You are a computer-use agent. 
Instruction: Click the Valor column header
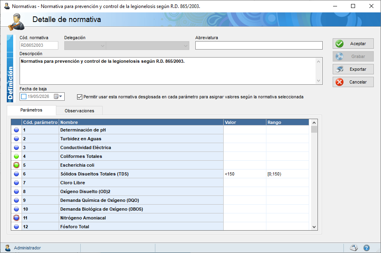pyautogui.click(x=245, y=122)
